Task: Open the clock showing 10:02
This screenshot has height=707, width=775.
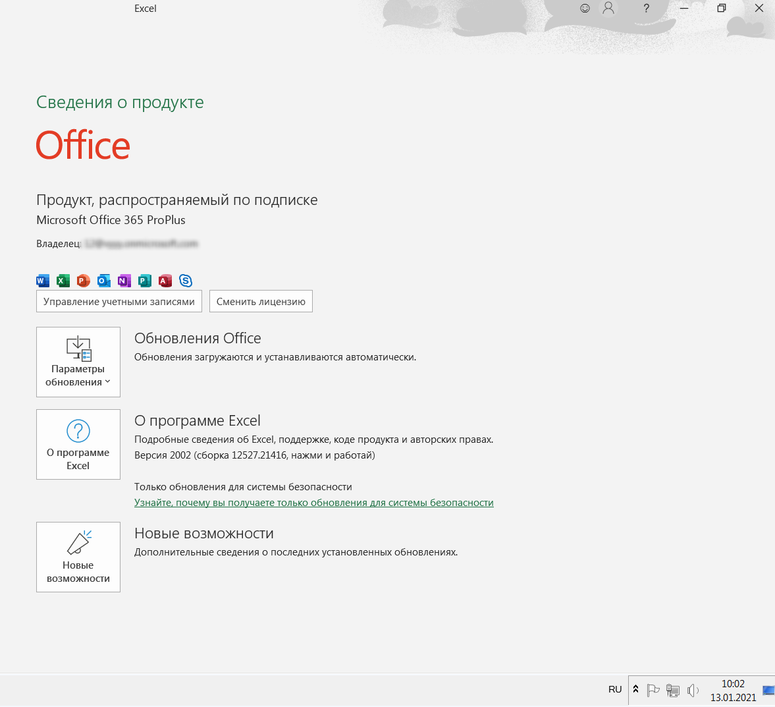Action: coord(733,690)
